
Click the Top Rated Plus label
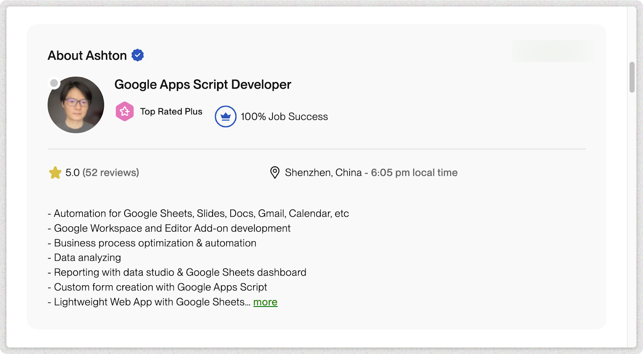pyautogui.click(x=171, y=111)
